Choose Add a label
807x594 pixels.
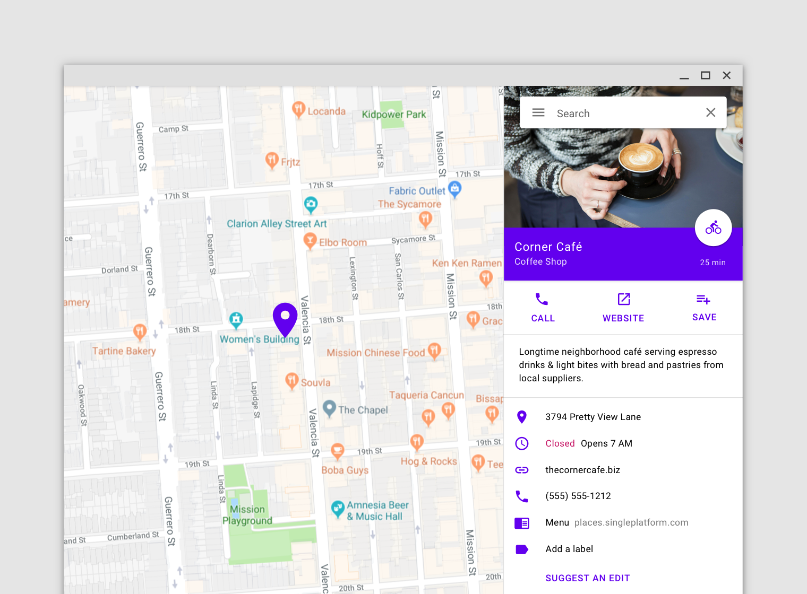point(569,549)
